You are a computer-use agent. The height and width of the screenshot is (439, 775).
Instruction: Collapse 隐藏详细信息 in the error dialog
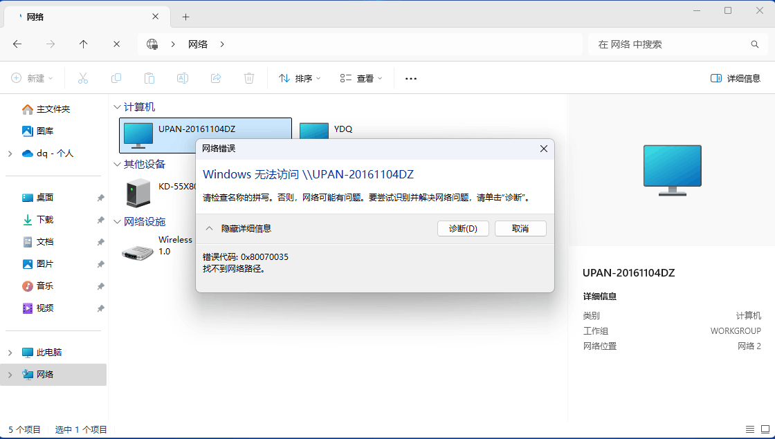[238, 228]
